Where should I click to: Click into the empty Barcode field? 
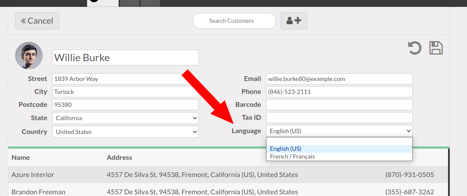click(339, 105)
